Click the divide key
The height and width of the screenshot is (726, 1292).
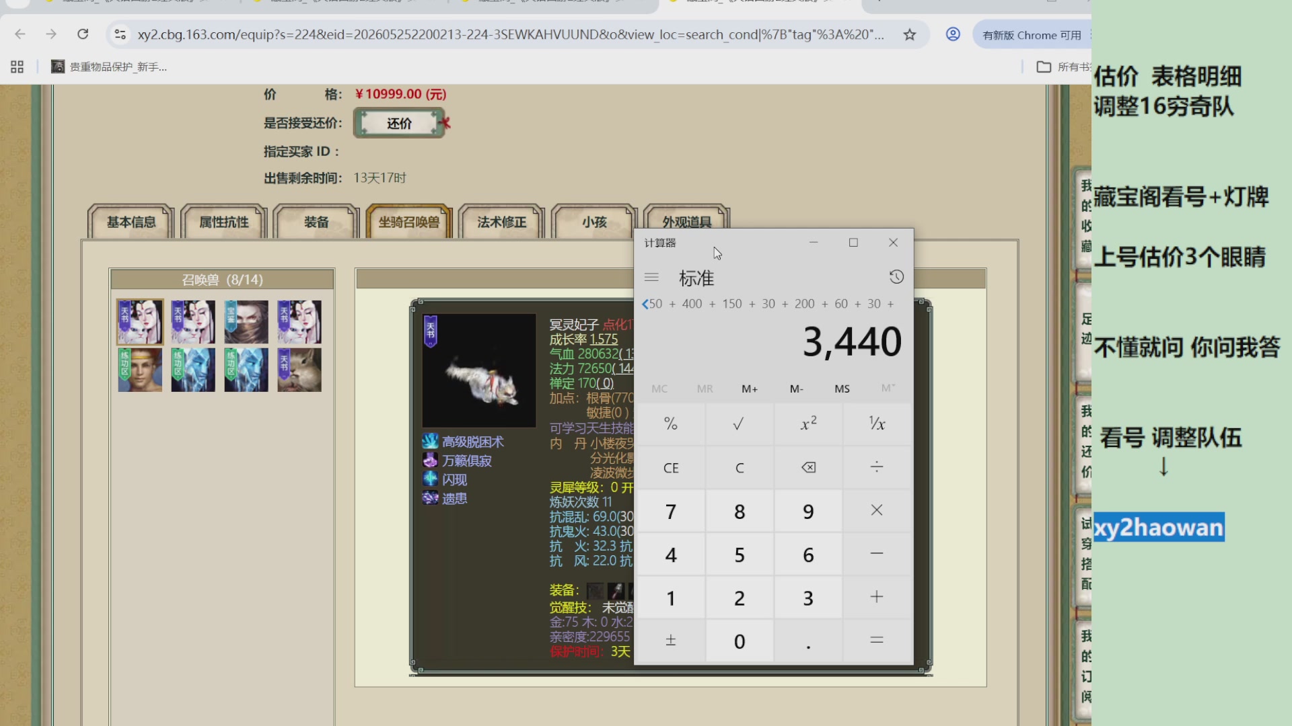coord(877,467)
